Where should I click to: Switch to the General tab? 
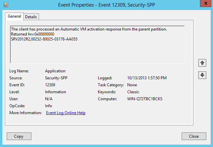point(14,16)
